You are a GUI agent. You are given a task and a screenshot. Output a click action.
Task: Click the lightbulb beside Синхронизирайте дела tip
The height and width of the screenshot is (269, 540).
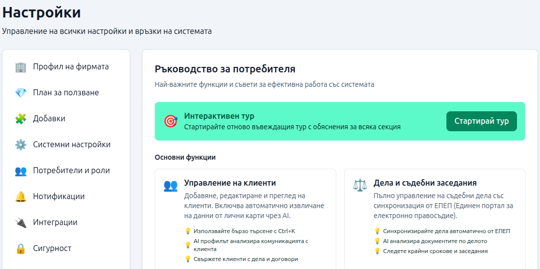tap(377, 231)
